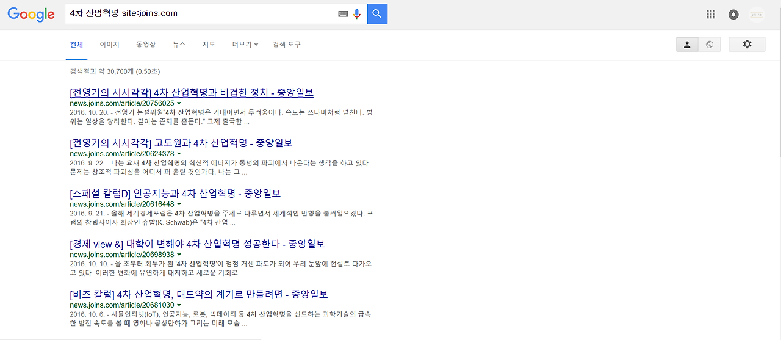The height and width of the screenshot is (340, 781).
Task: Open result '4차 산업혁명과 비겁한 정치'
Action: click(x=192, y=93)
